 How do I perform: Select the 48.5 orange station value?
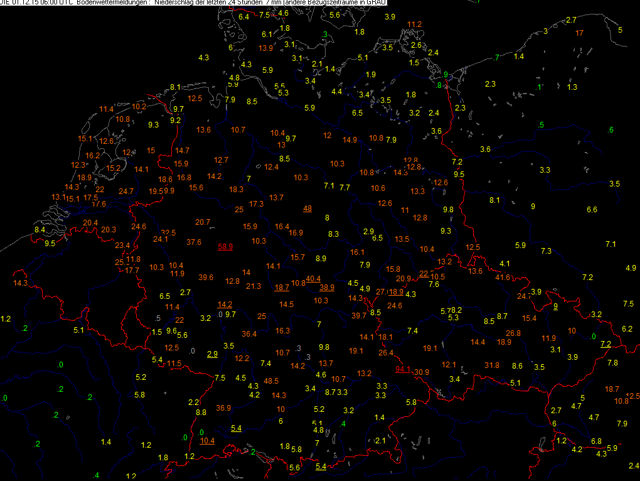click(x=272, y=381)
